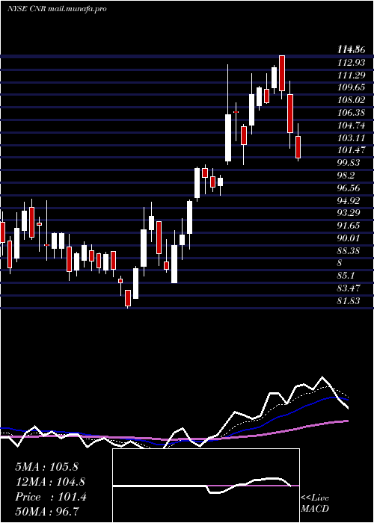Click the NYSE CNR chart title text

pos(57,9)
